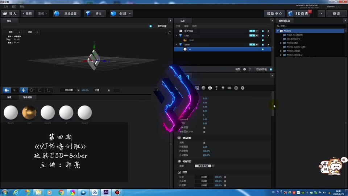Enable the 使用层作为UV checkbox
Screen dimensions: 348x196
click(204, 132)
